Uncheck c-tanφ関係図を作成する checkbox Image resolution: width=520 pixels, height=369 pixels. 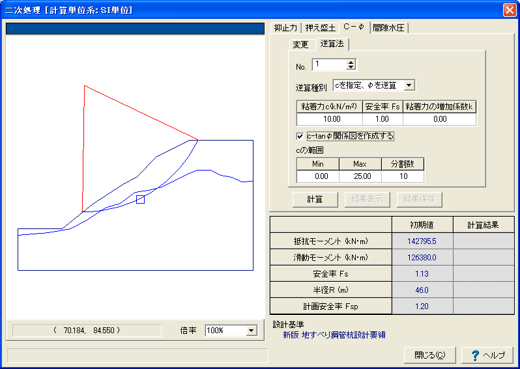300,136
